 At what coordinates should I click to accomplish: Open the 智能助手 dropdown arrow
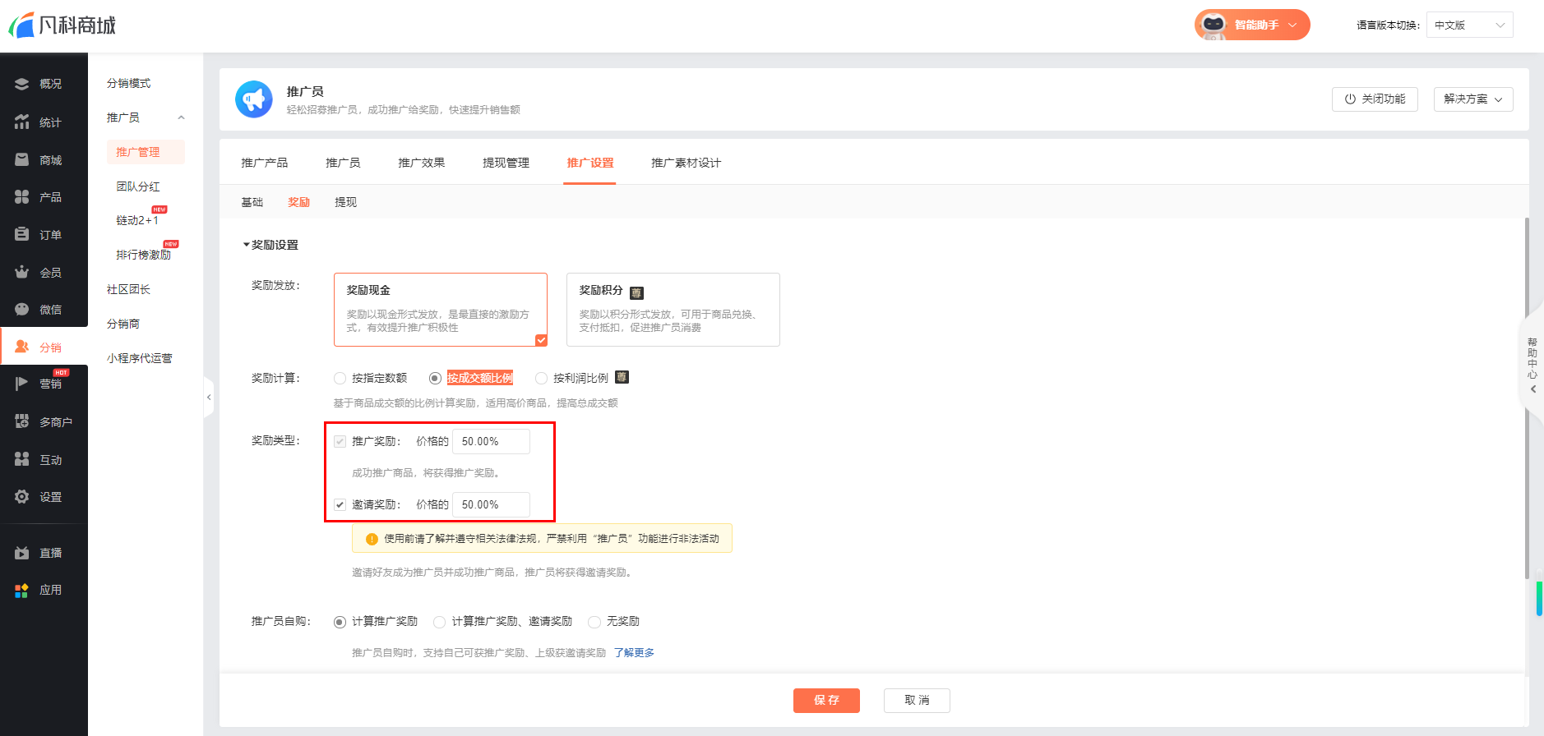(1292, 25)
